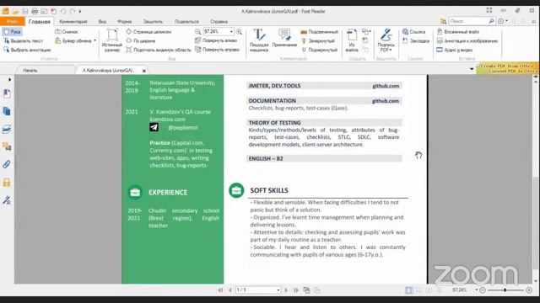This screenshot has width=540, height=303.
Task: Zoom in with the ribbon magnifier plus
Action: click(239, 32)
